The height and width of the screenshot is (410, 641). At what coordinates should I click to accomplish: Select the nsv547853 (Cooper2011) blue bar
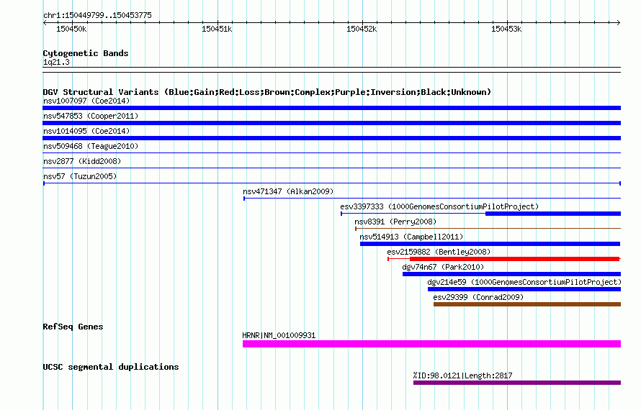coord(331,123)
